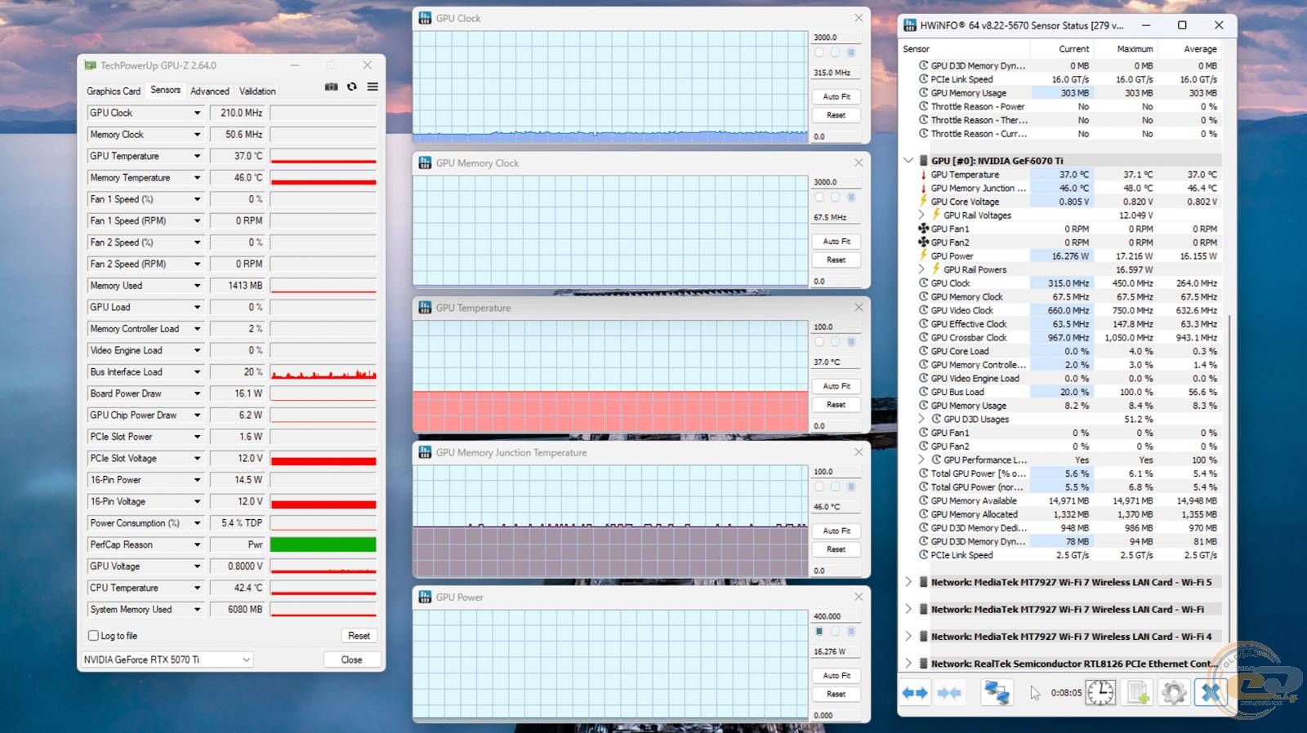The image size is (1307, 733).
Task: Switch to the Advanced tab
Action: tap(210, 91)
